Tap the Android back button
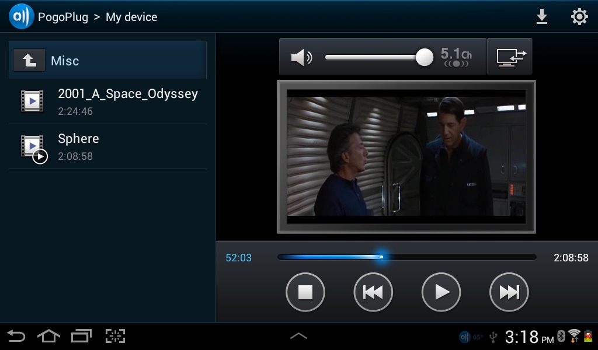The width and height of the screenshot is (598, 350). point(16,336)
